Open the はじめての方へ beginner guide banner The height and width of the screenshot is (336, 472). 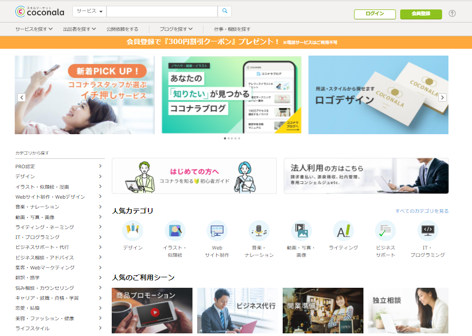[x=194, y=176]
